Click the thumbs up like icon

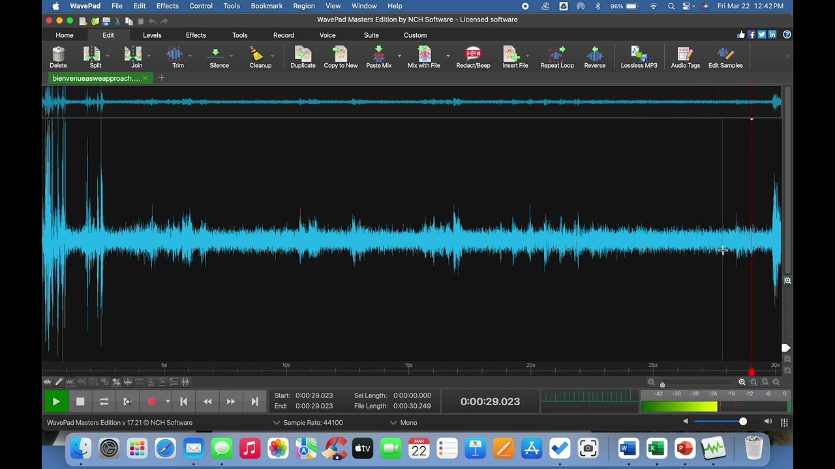[741, 35]
